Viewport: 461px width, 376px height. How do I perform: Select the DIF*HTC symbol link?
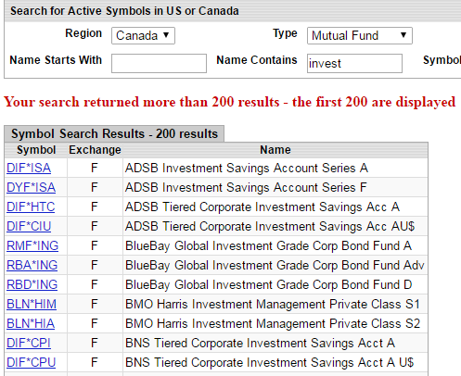[x=31, y=207]
